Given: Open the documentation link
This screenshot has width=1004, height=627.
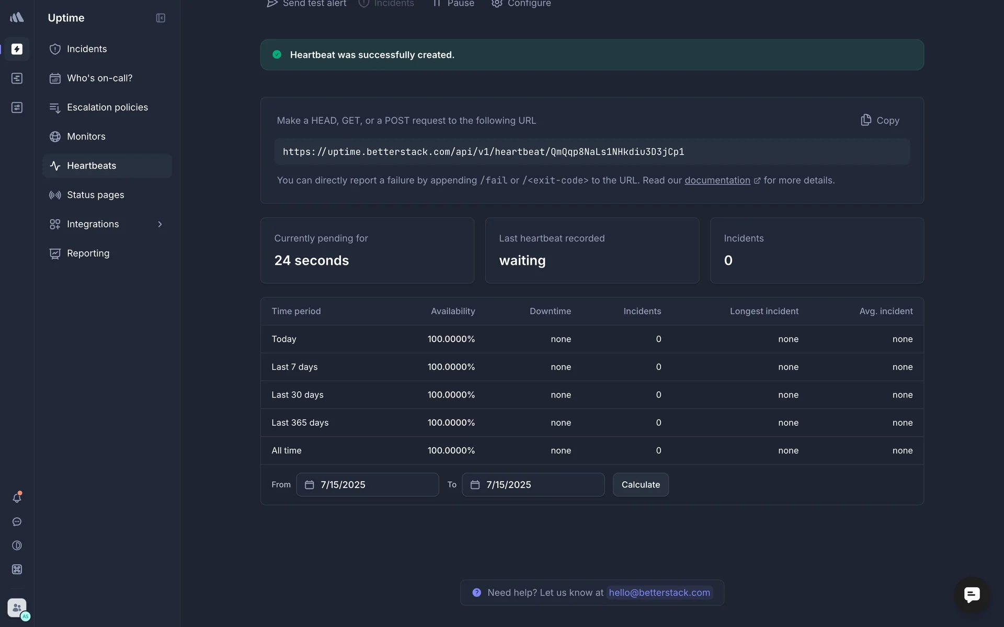Looking at the screenshot, I should coord(717,180).
